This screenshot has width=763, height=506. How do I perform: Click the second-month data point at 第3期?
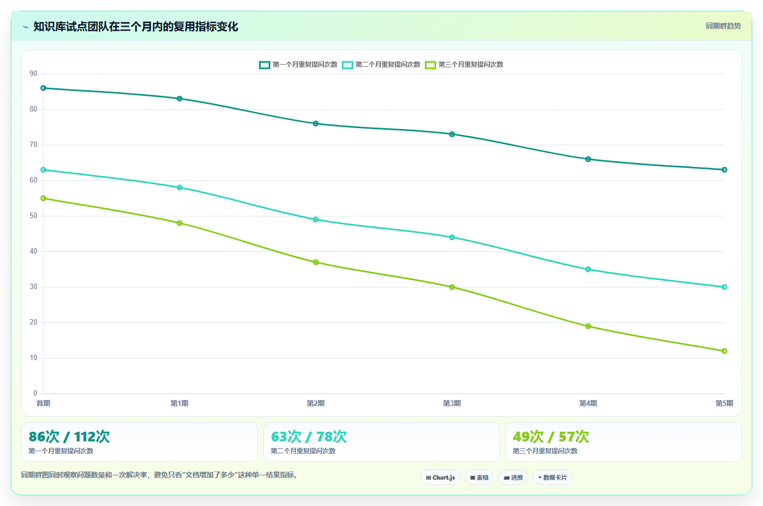452,237
